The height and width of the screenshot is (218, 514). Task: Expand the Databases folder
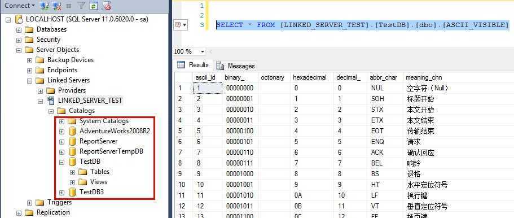click(x=19, y=30)
